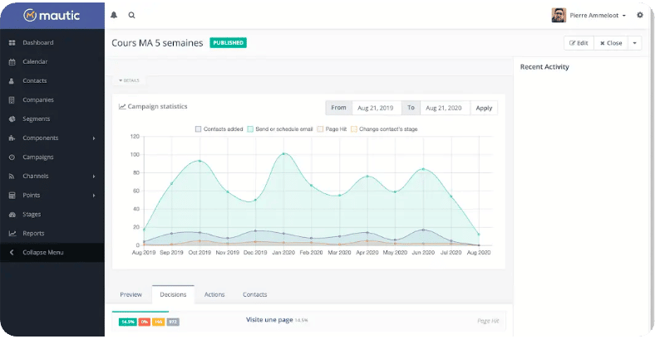
Task: Click the From date field Aug 21, 2019
Action: coord(375,108)
